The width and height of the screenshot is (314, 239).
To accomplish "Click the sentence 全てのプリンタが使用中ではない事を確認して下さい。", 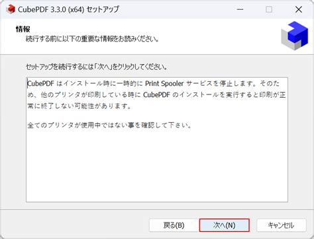I will 109,125.
